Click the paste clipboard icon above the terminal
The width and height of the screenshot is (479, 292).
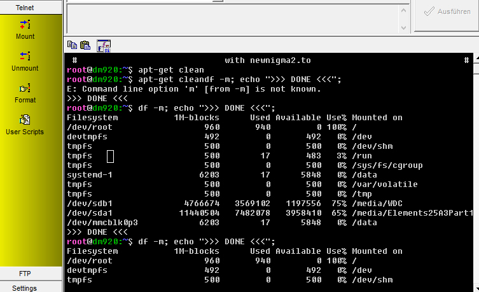pos(85,45)
